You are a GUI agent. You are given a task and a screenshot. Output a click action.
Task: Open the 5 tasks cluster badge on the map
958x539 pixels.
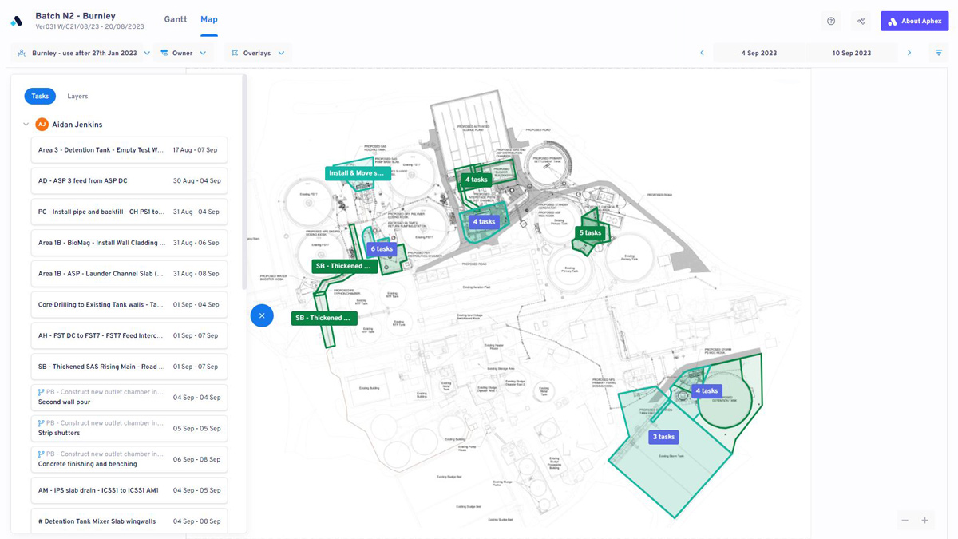[590, 232]
